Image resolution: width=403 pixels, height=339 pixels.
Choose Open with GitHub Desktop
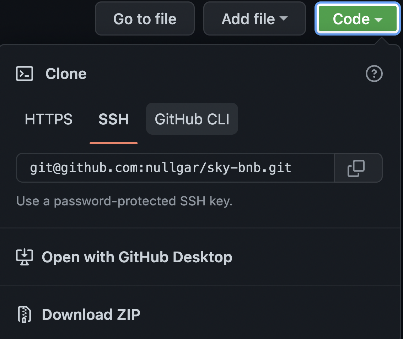137,257
